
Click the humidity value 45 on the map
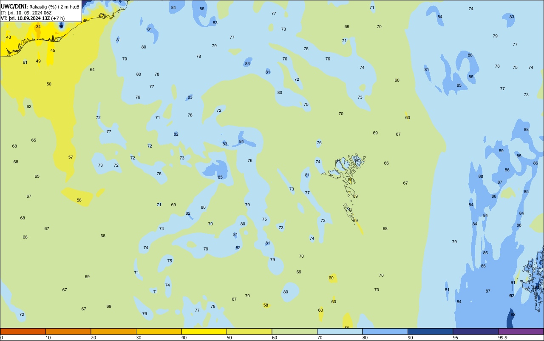click(53, 51)
